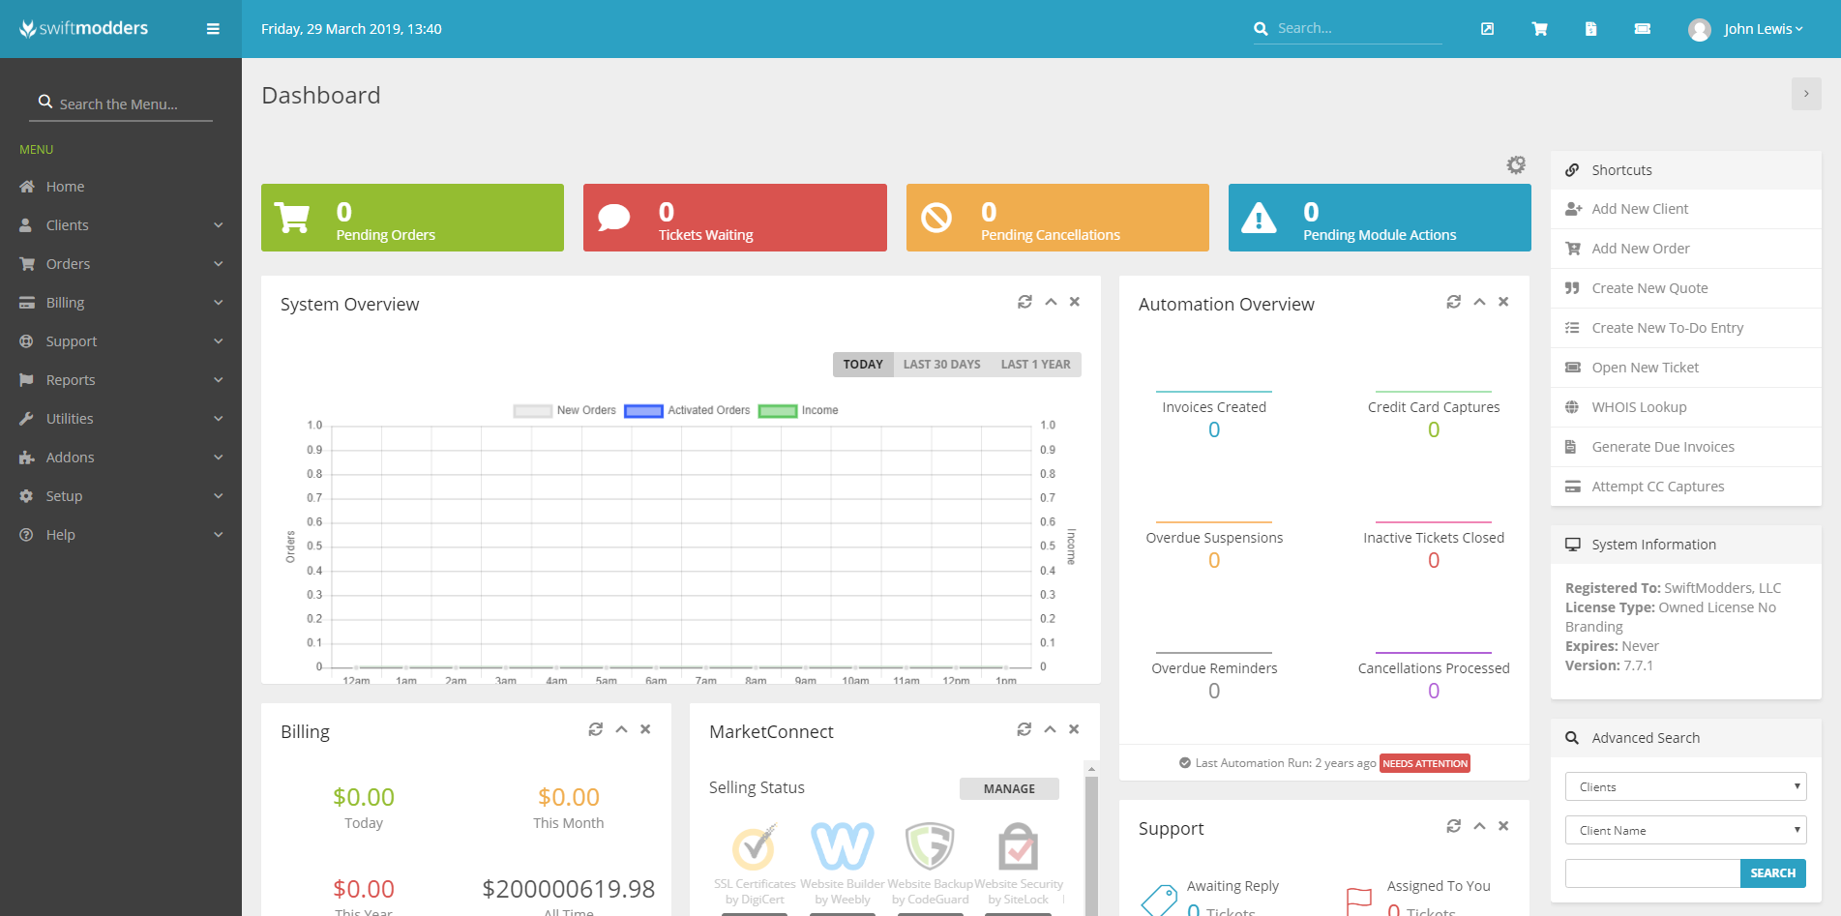Image resolution: width=1841 pixels, height=916 pixels.
Task: Collapse the Billing widget
Action: pos(621,729)
